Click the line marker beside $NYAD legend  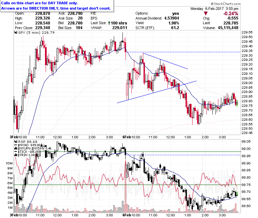(x=16, y=145)
